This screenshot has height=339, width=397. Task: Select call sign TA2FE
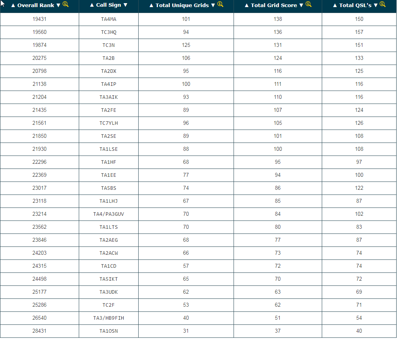tap(109, 110)
